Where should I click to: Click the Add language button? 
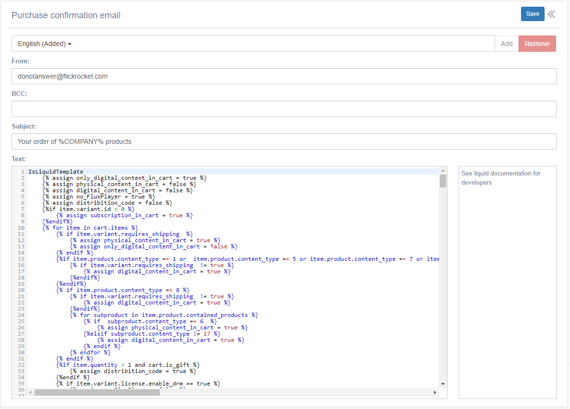507,44
